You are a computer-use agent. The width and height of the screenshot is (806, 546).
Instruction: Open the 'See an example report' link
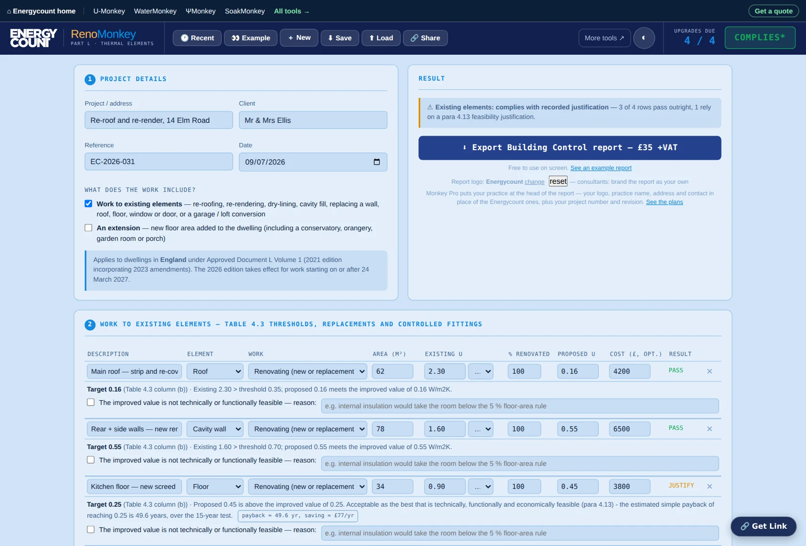pyautogui.click(x=601, y=168)
